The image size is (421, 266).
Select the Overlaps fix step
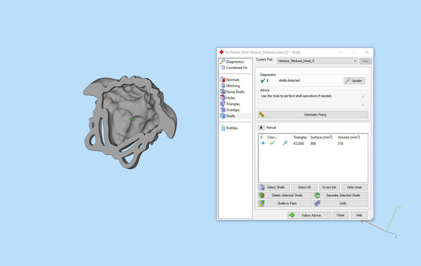click(233, 110)
